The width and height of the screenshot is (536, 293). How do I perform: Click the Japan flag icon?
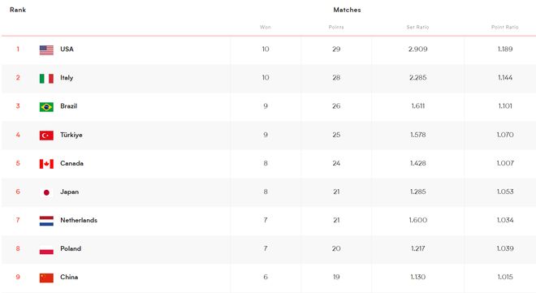(x=46, y=192)
